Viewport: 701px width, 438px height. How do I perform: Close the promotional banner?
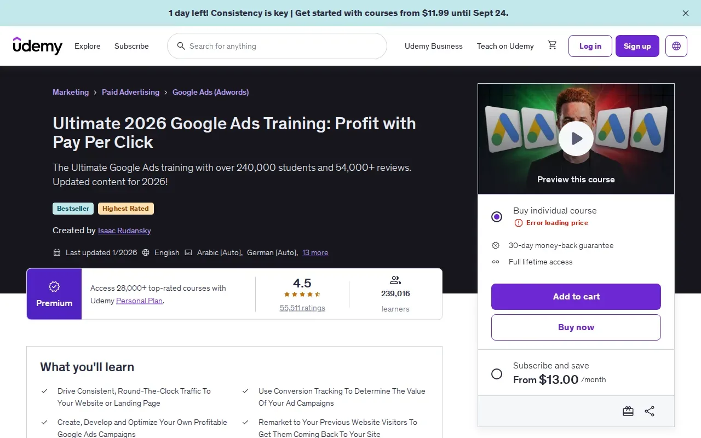pos(686,13)
